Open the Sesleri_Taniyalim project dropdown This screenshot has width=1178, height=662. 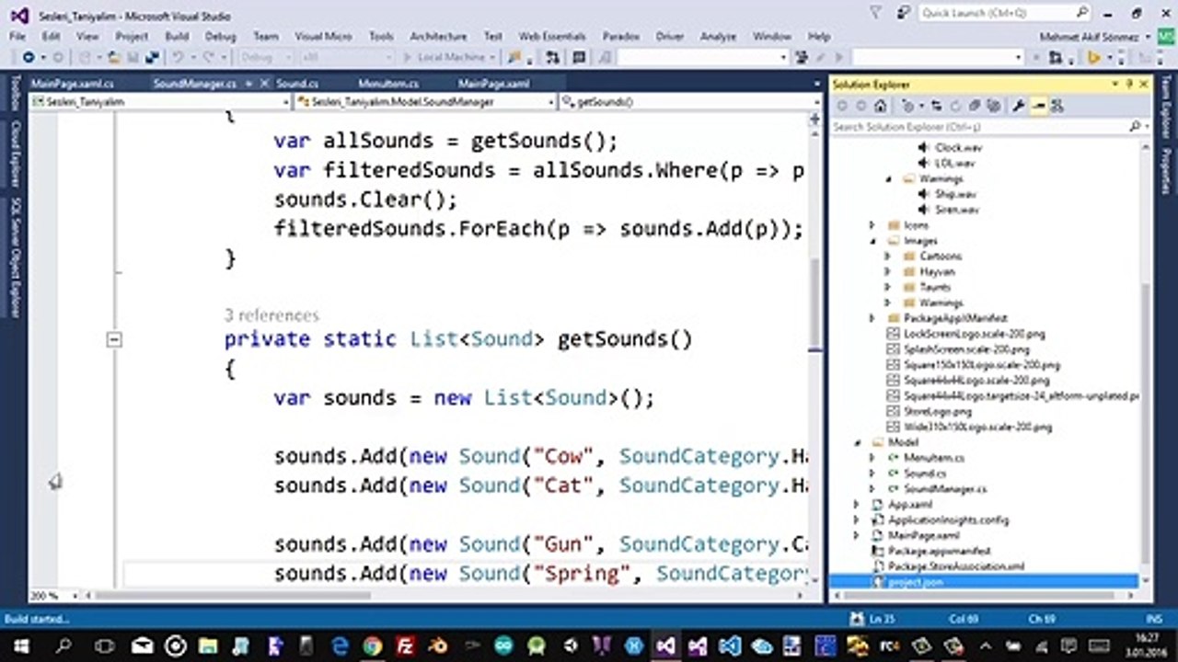click(160, 101)
